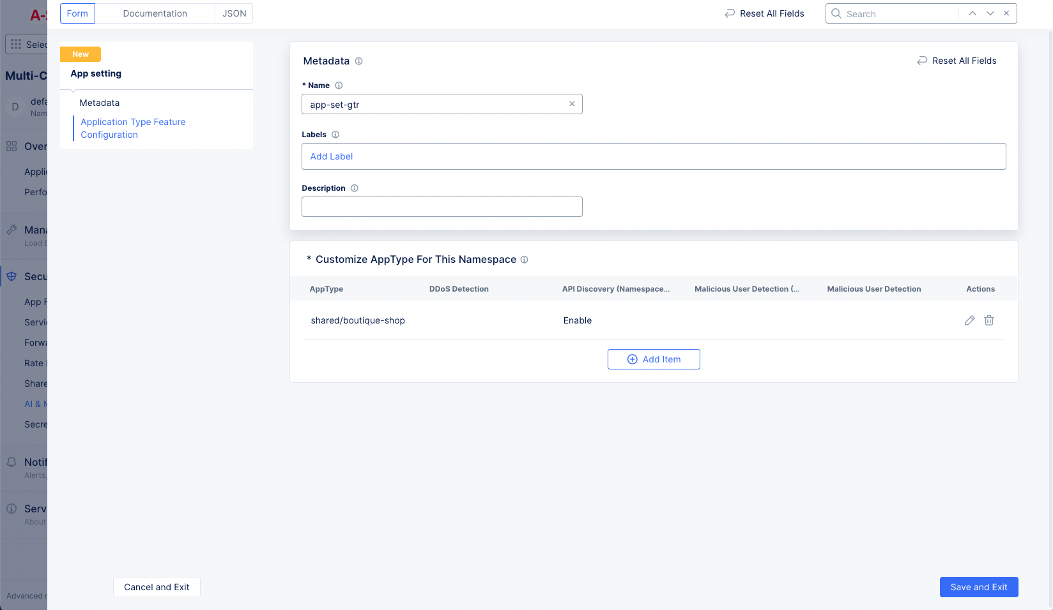Click the Add Item button
This screenshot has width=1053, height=610.
654,359
